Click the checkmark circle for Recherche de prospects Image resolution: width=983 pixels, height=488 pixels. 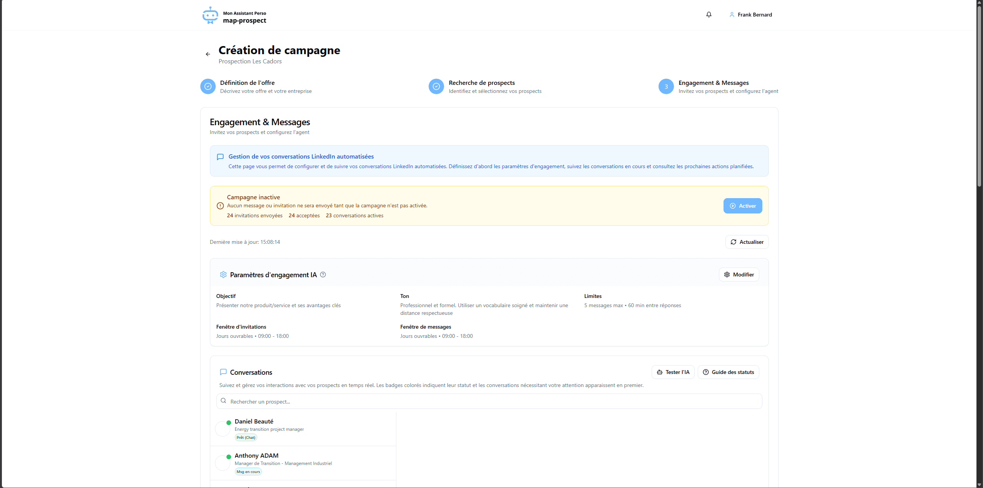point(436,86)
